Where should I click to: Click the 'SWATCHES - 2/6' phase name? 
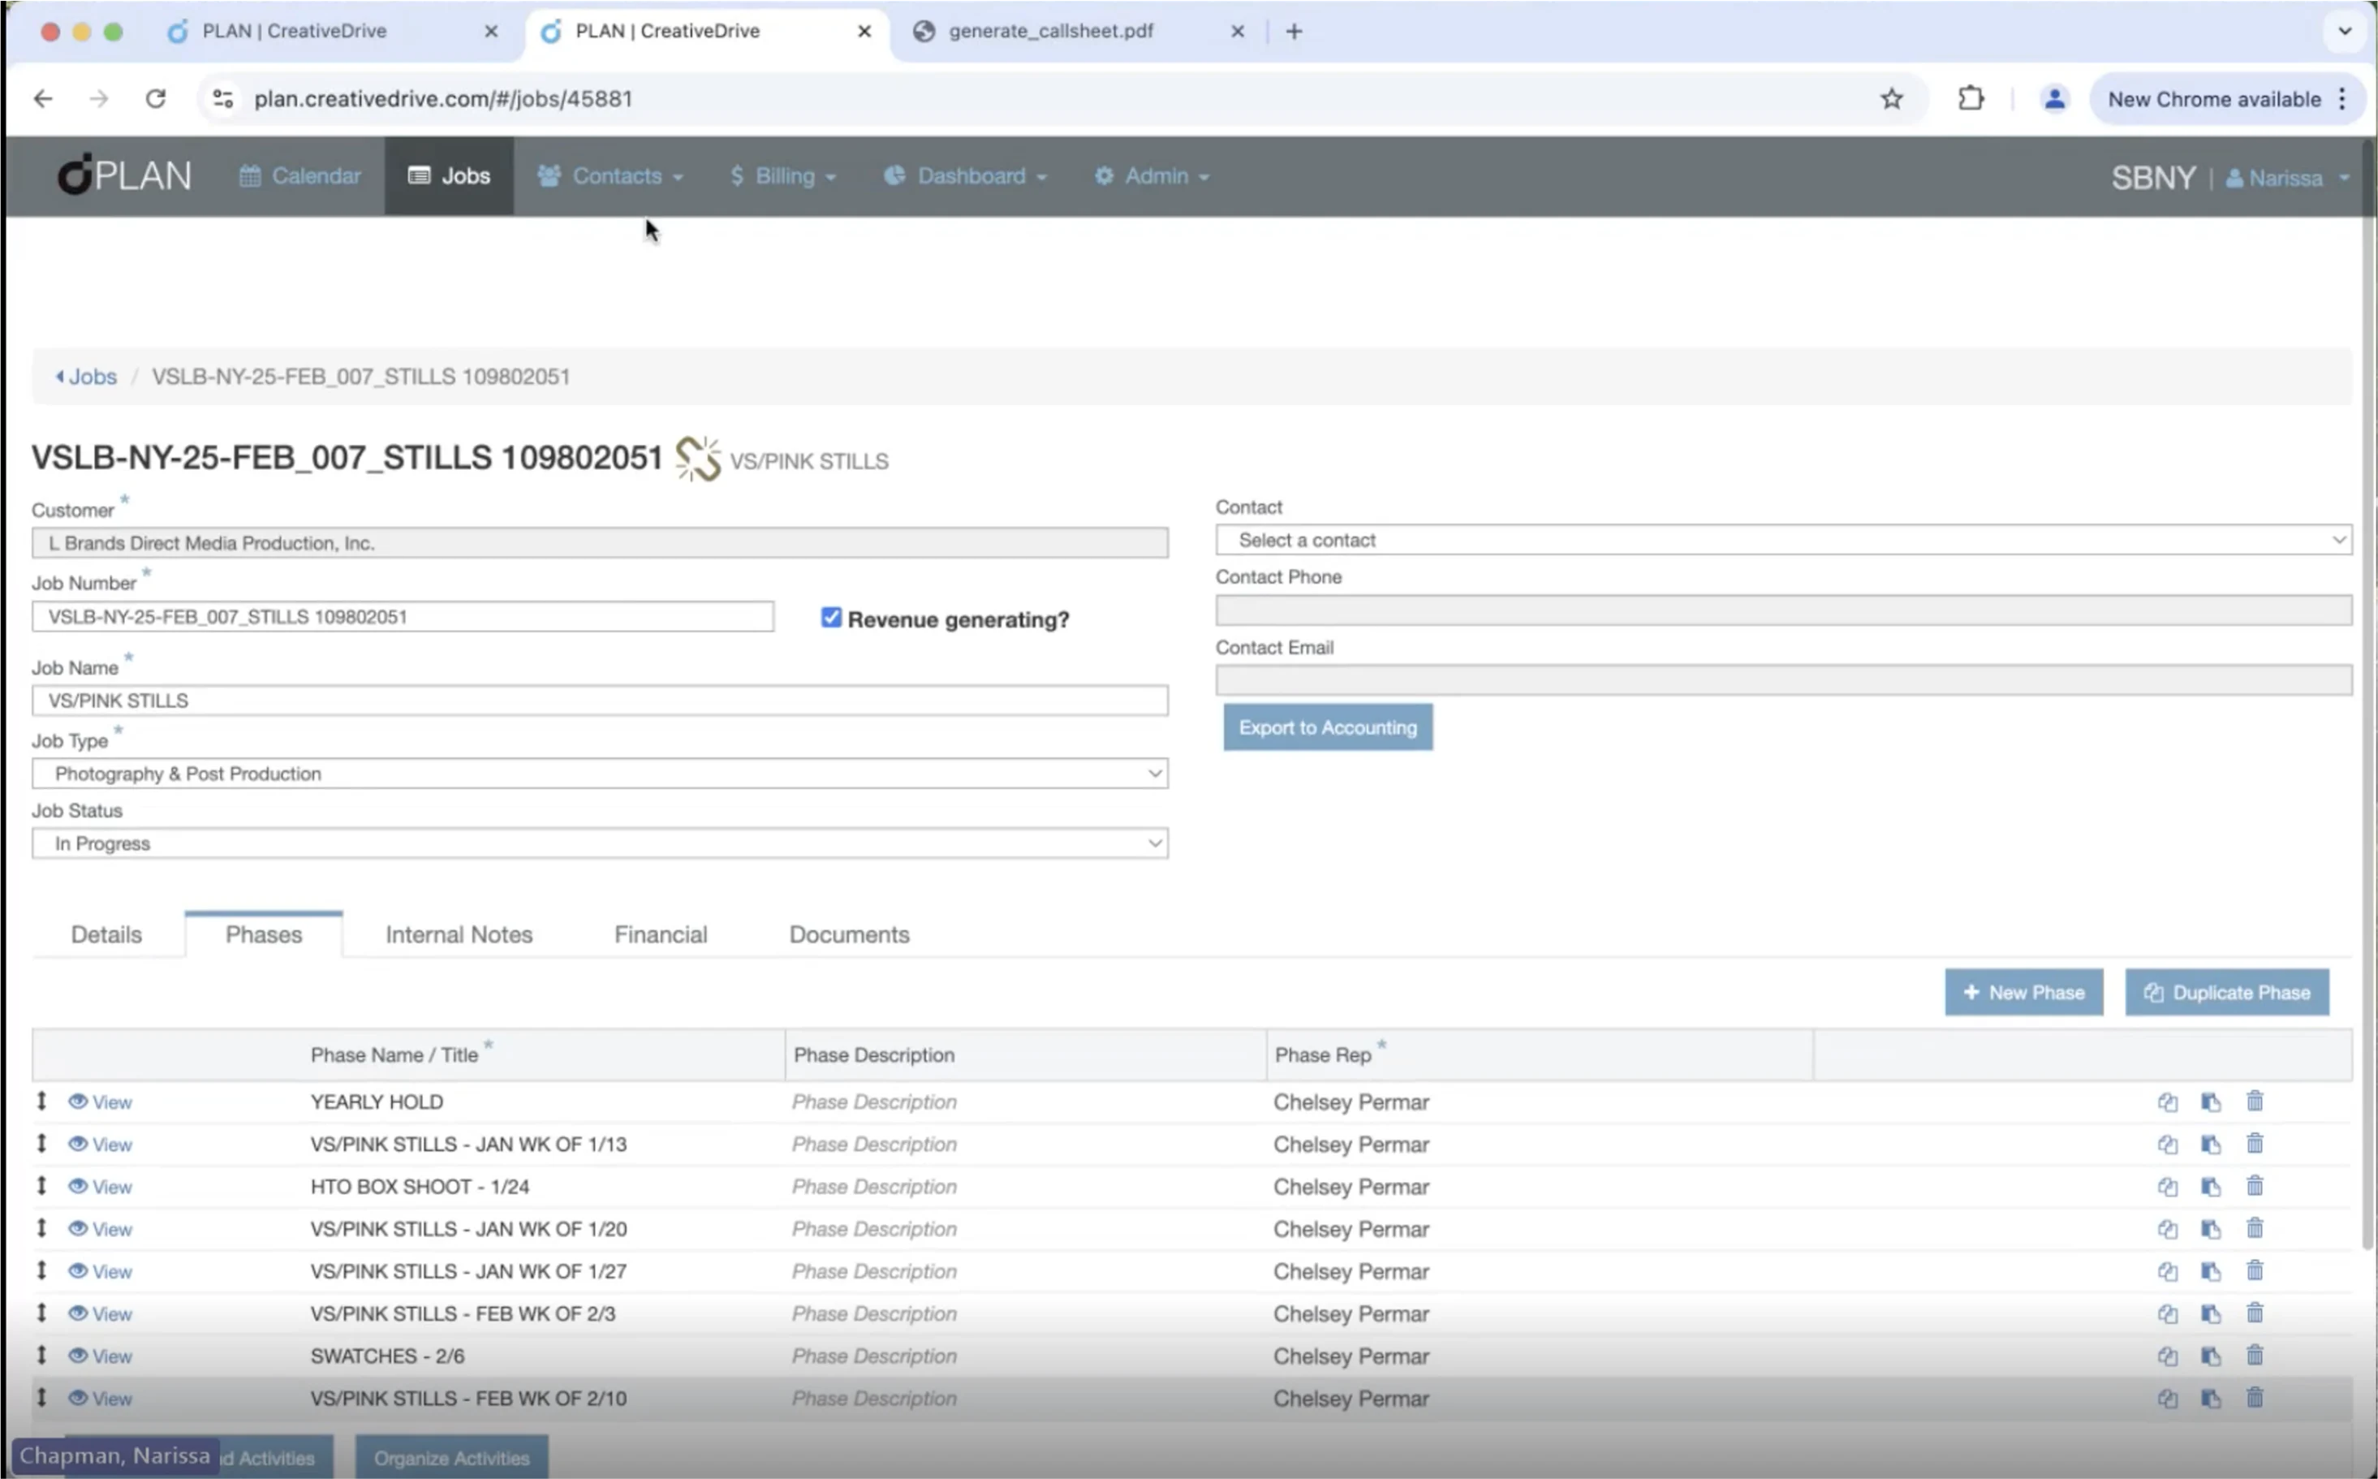[387, 1356]
